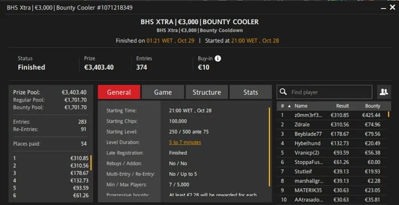Click the €74.96 bounty value
Screen dimensions: 399x205
[372, 125]
